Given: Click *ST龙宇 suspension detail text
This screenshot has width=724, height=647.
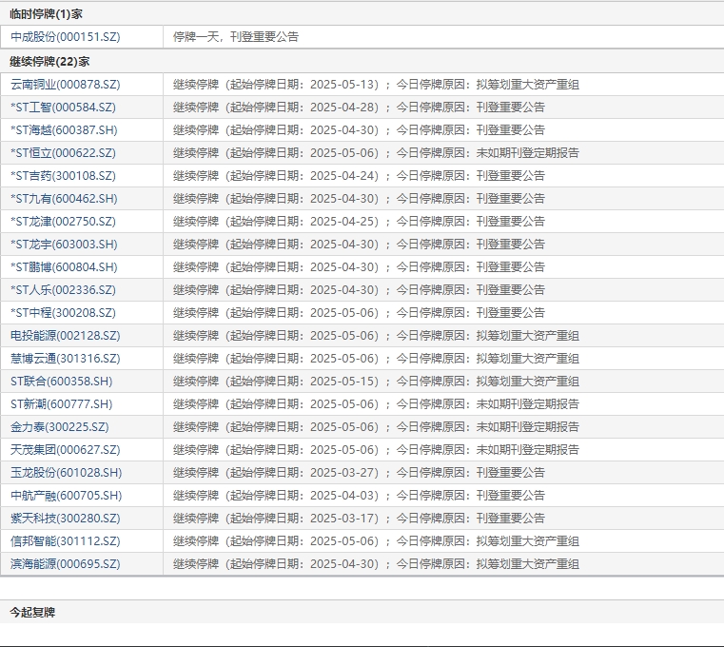Looking at the screenshot, I should 360,245.
